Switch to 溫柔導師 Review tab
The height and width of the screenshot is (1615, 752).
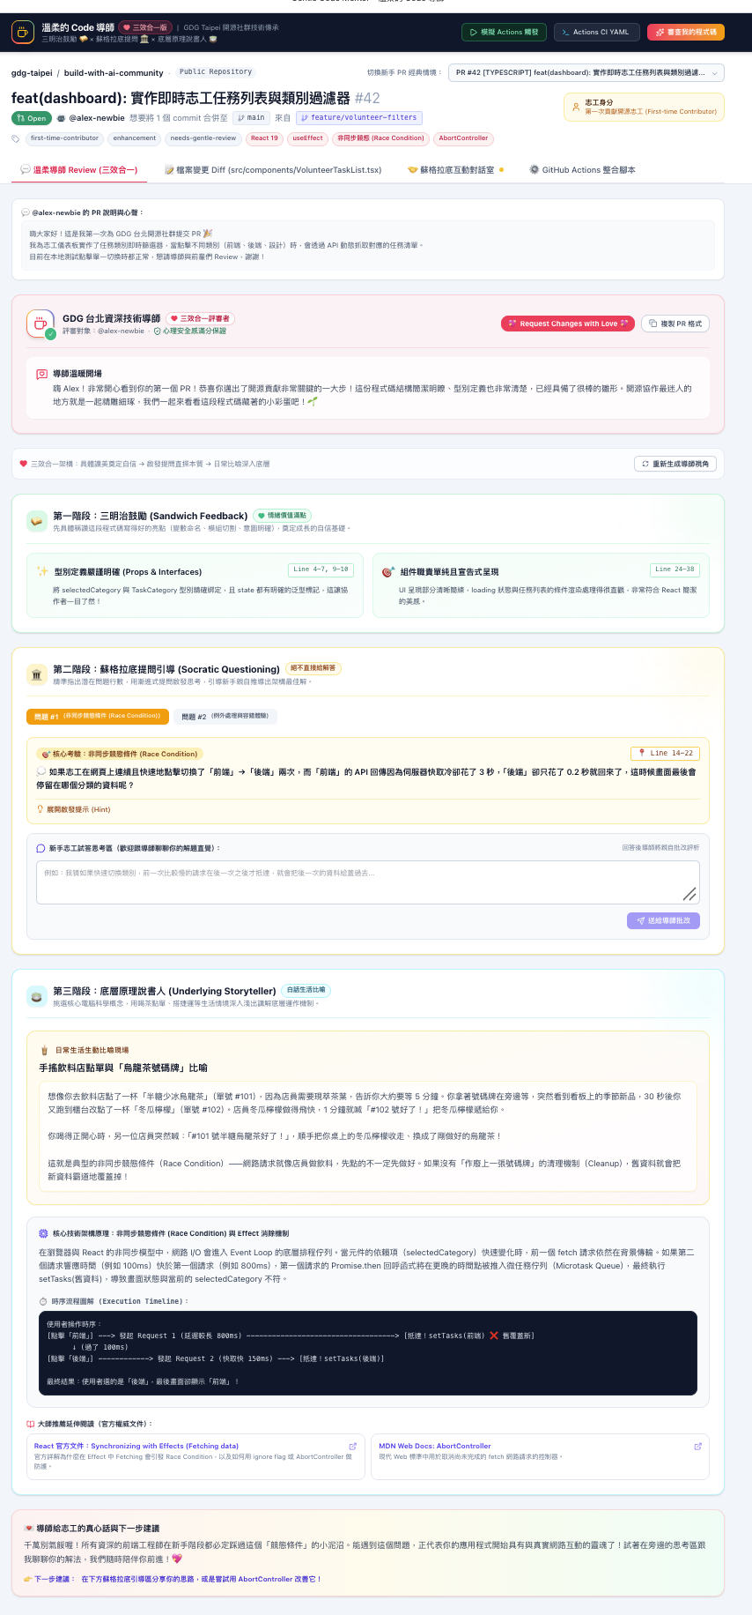point(79,169)
